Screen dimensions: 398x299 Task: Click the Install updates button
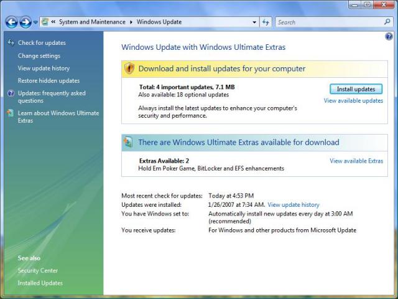pyautogui.click(x=356, y=89)
